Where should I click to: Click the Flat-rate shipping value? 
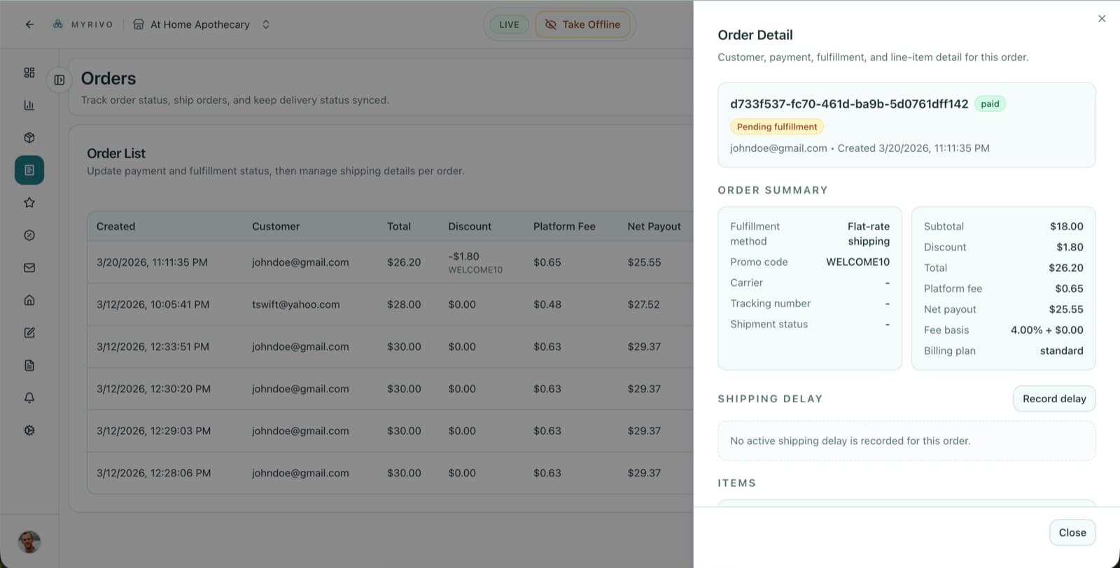pos(869,234)
